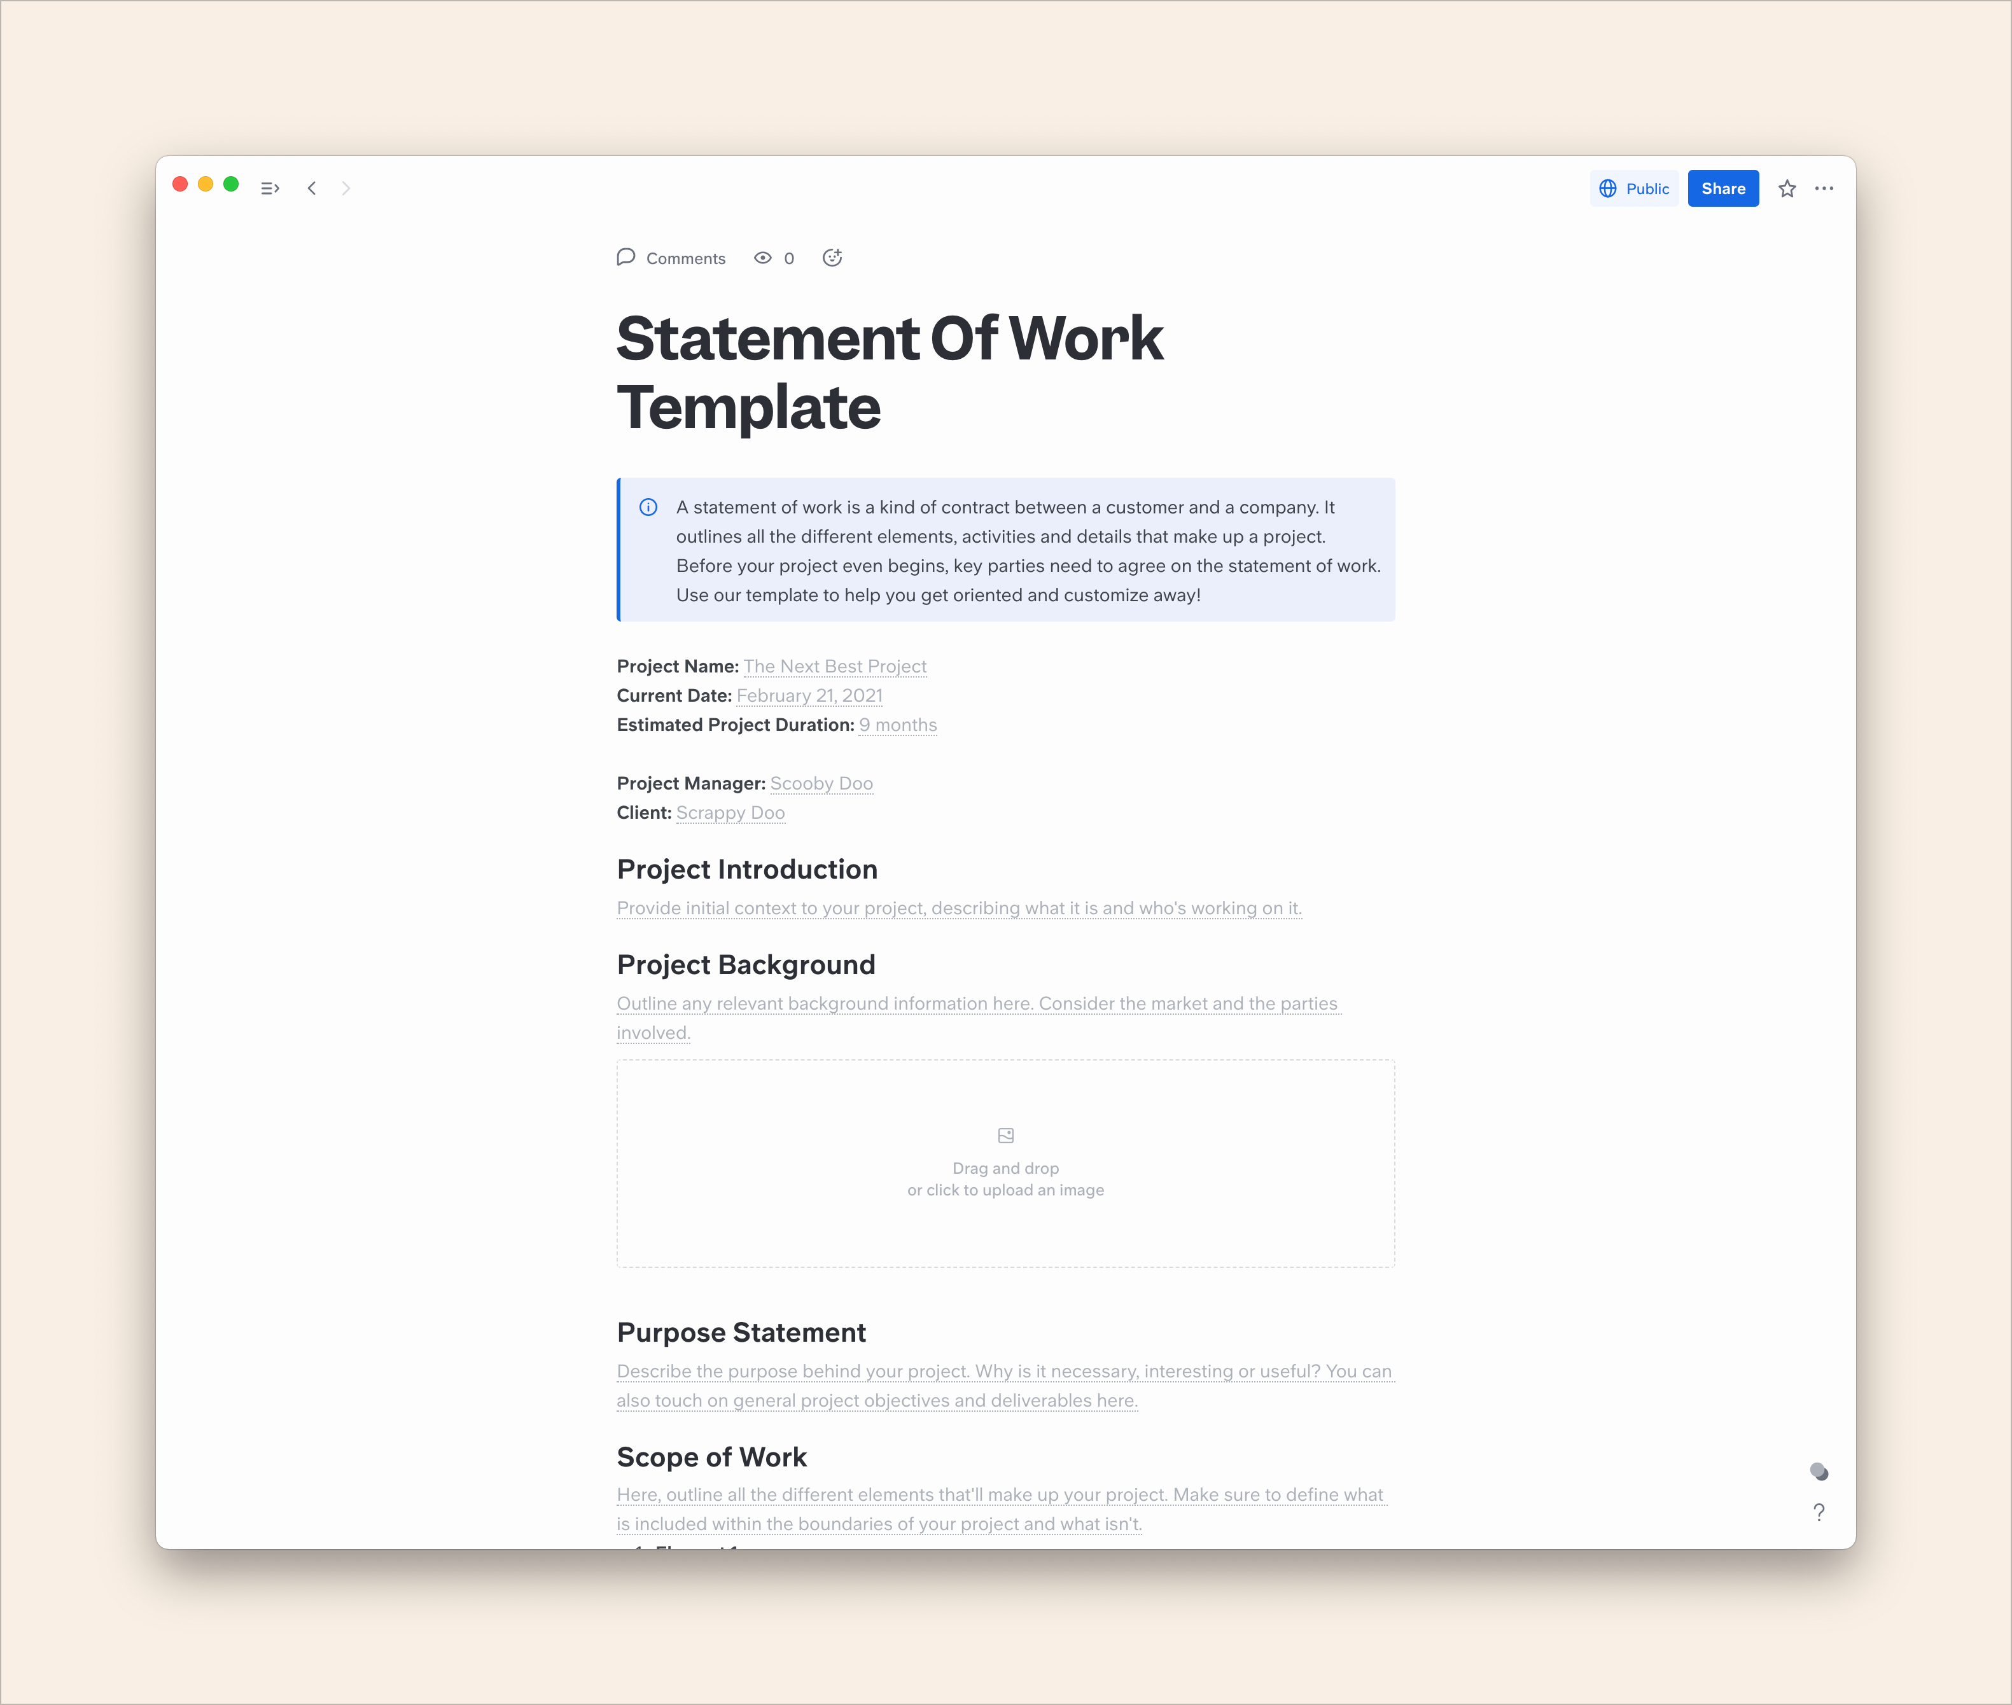Screen dimensions: 2012x1705
Task: Click the Public access button
Action: tap(1635, 188)
